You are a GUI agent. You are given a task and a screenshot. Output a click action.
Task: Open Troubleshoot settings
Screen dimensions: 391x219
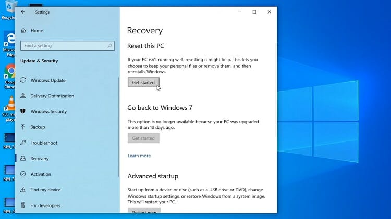[44, 143]
